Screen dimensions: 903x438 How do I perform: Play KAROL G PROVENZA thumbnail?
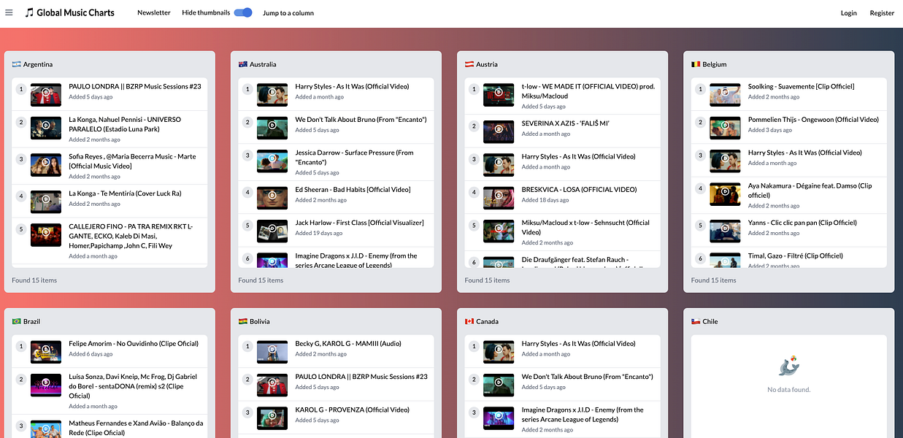272,418
